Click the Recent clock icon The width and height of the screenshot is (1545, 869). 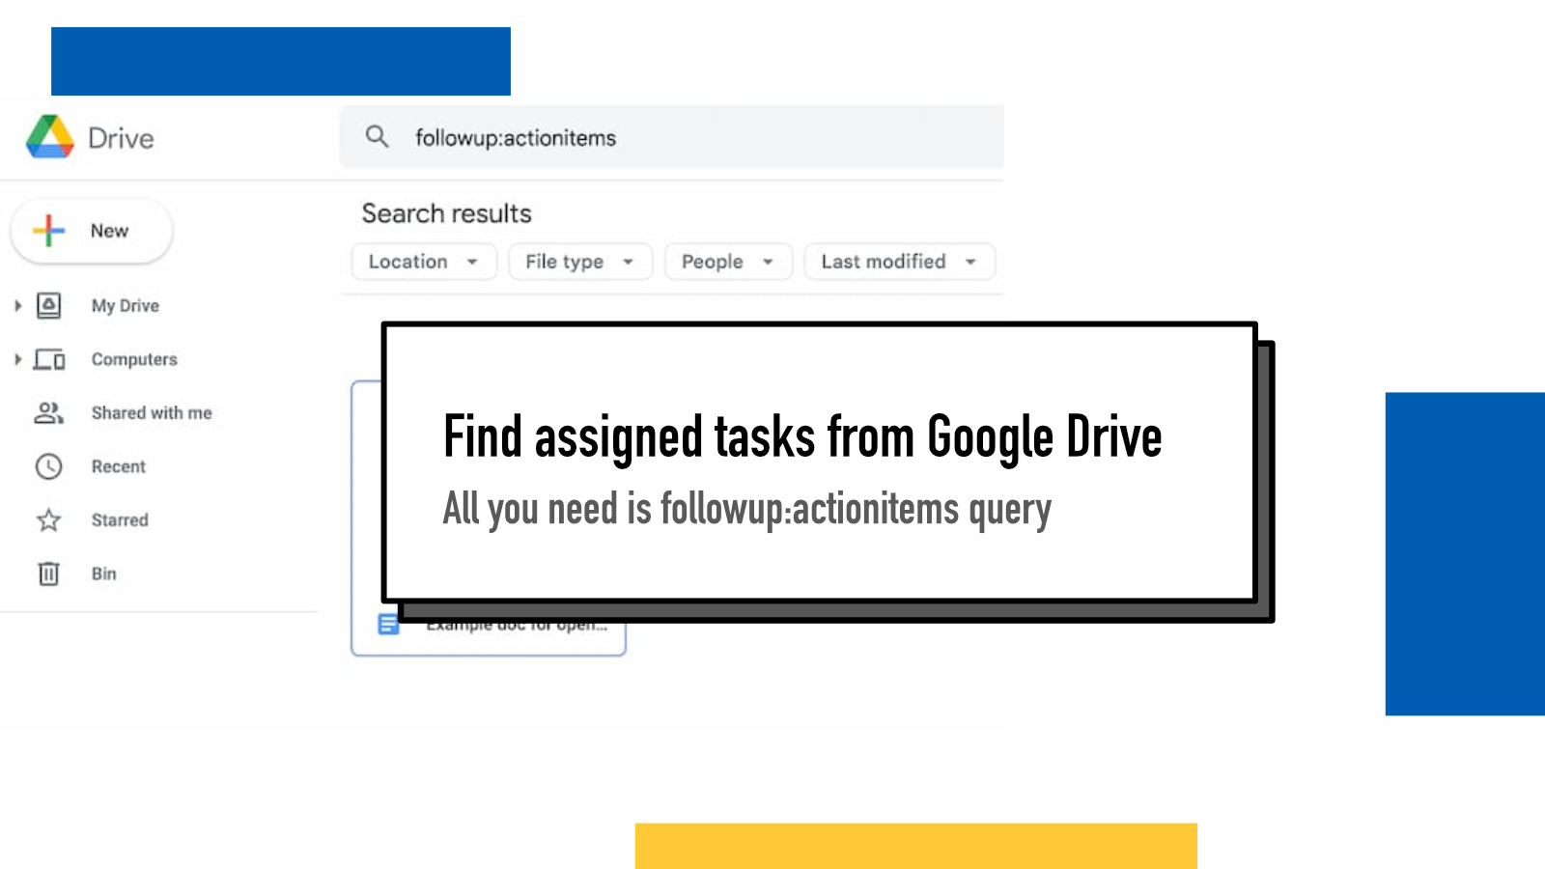[47, 466]
